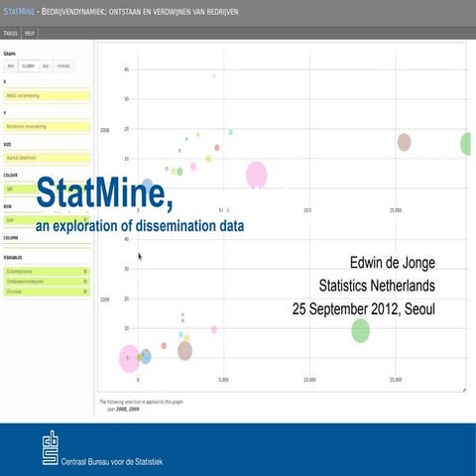This screenshot has width=476, height=476.
Task: Select the X variable Netto verandering
Action: (x=47, y=96)
